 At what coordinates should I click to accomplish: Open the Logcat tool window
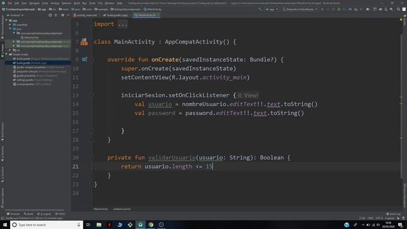44,214
